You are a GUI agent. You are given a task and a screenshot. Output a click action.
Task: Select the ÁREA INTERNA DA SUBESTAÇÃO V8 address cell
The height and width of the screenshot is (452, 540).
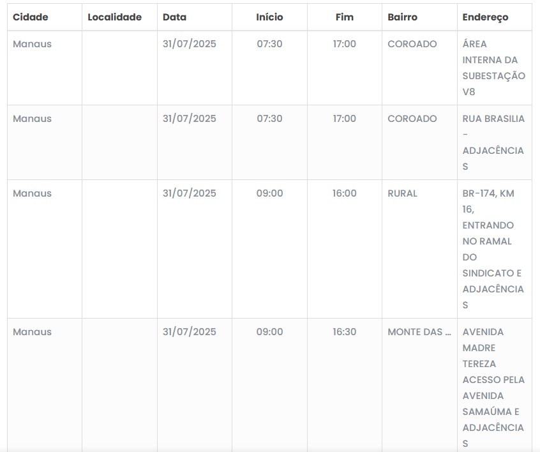point(493,68)
